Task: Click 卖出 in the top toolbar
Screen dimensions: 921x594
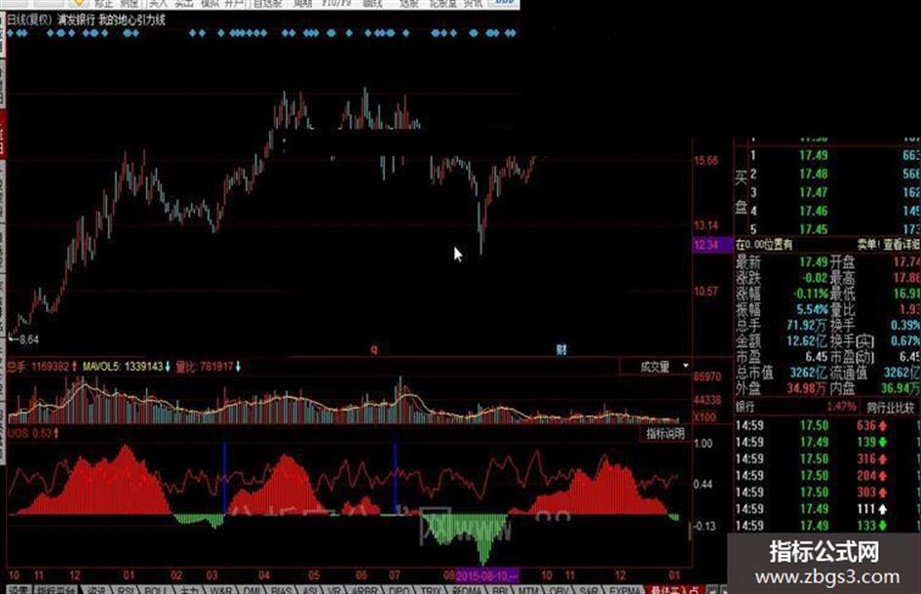Action: point(184,4)
